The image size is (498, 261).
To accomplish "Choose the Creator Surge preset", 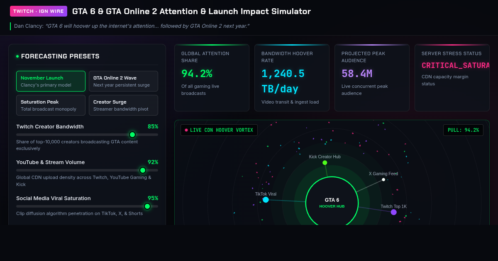I will [x=123, y=105].
